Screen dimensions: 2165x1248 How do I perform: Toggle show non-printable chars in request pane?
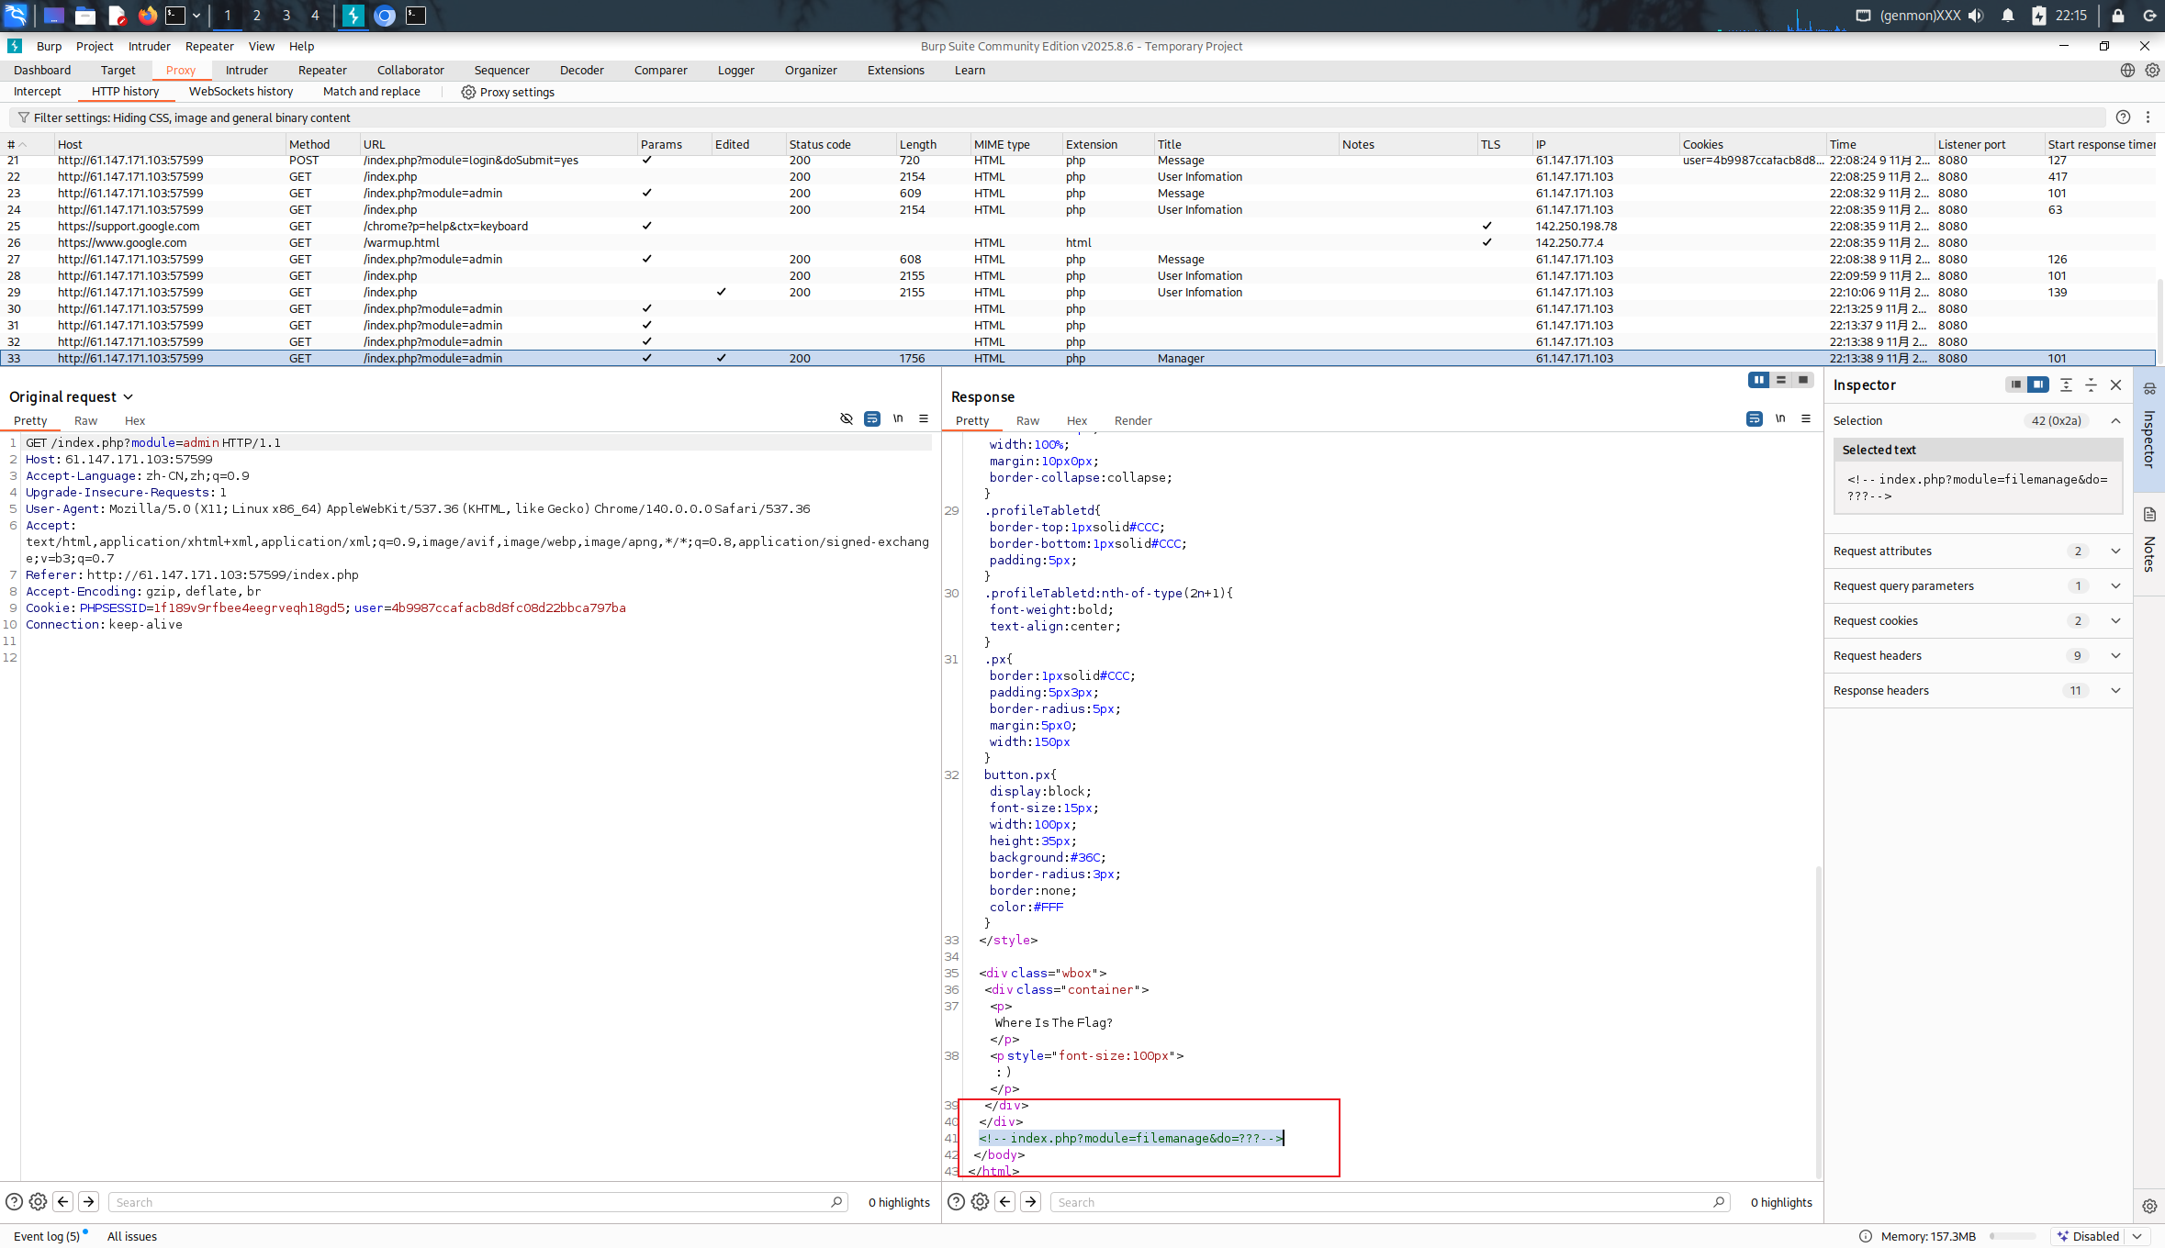[898, 418]
